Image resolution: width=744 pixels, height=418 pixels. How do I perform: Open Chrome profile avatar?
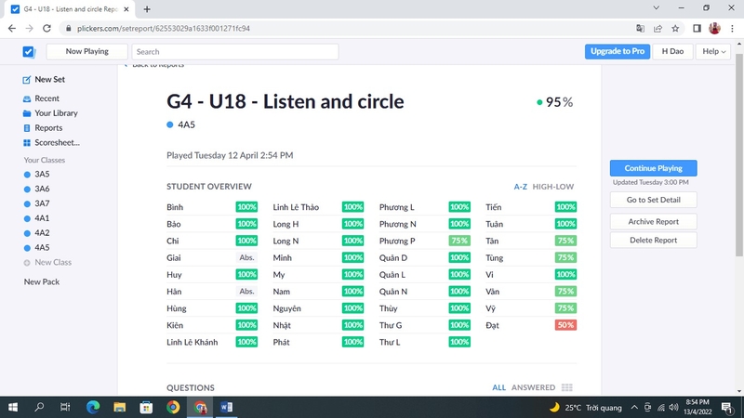(714, 29)
